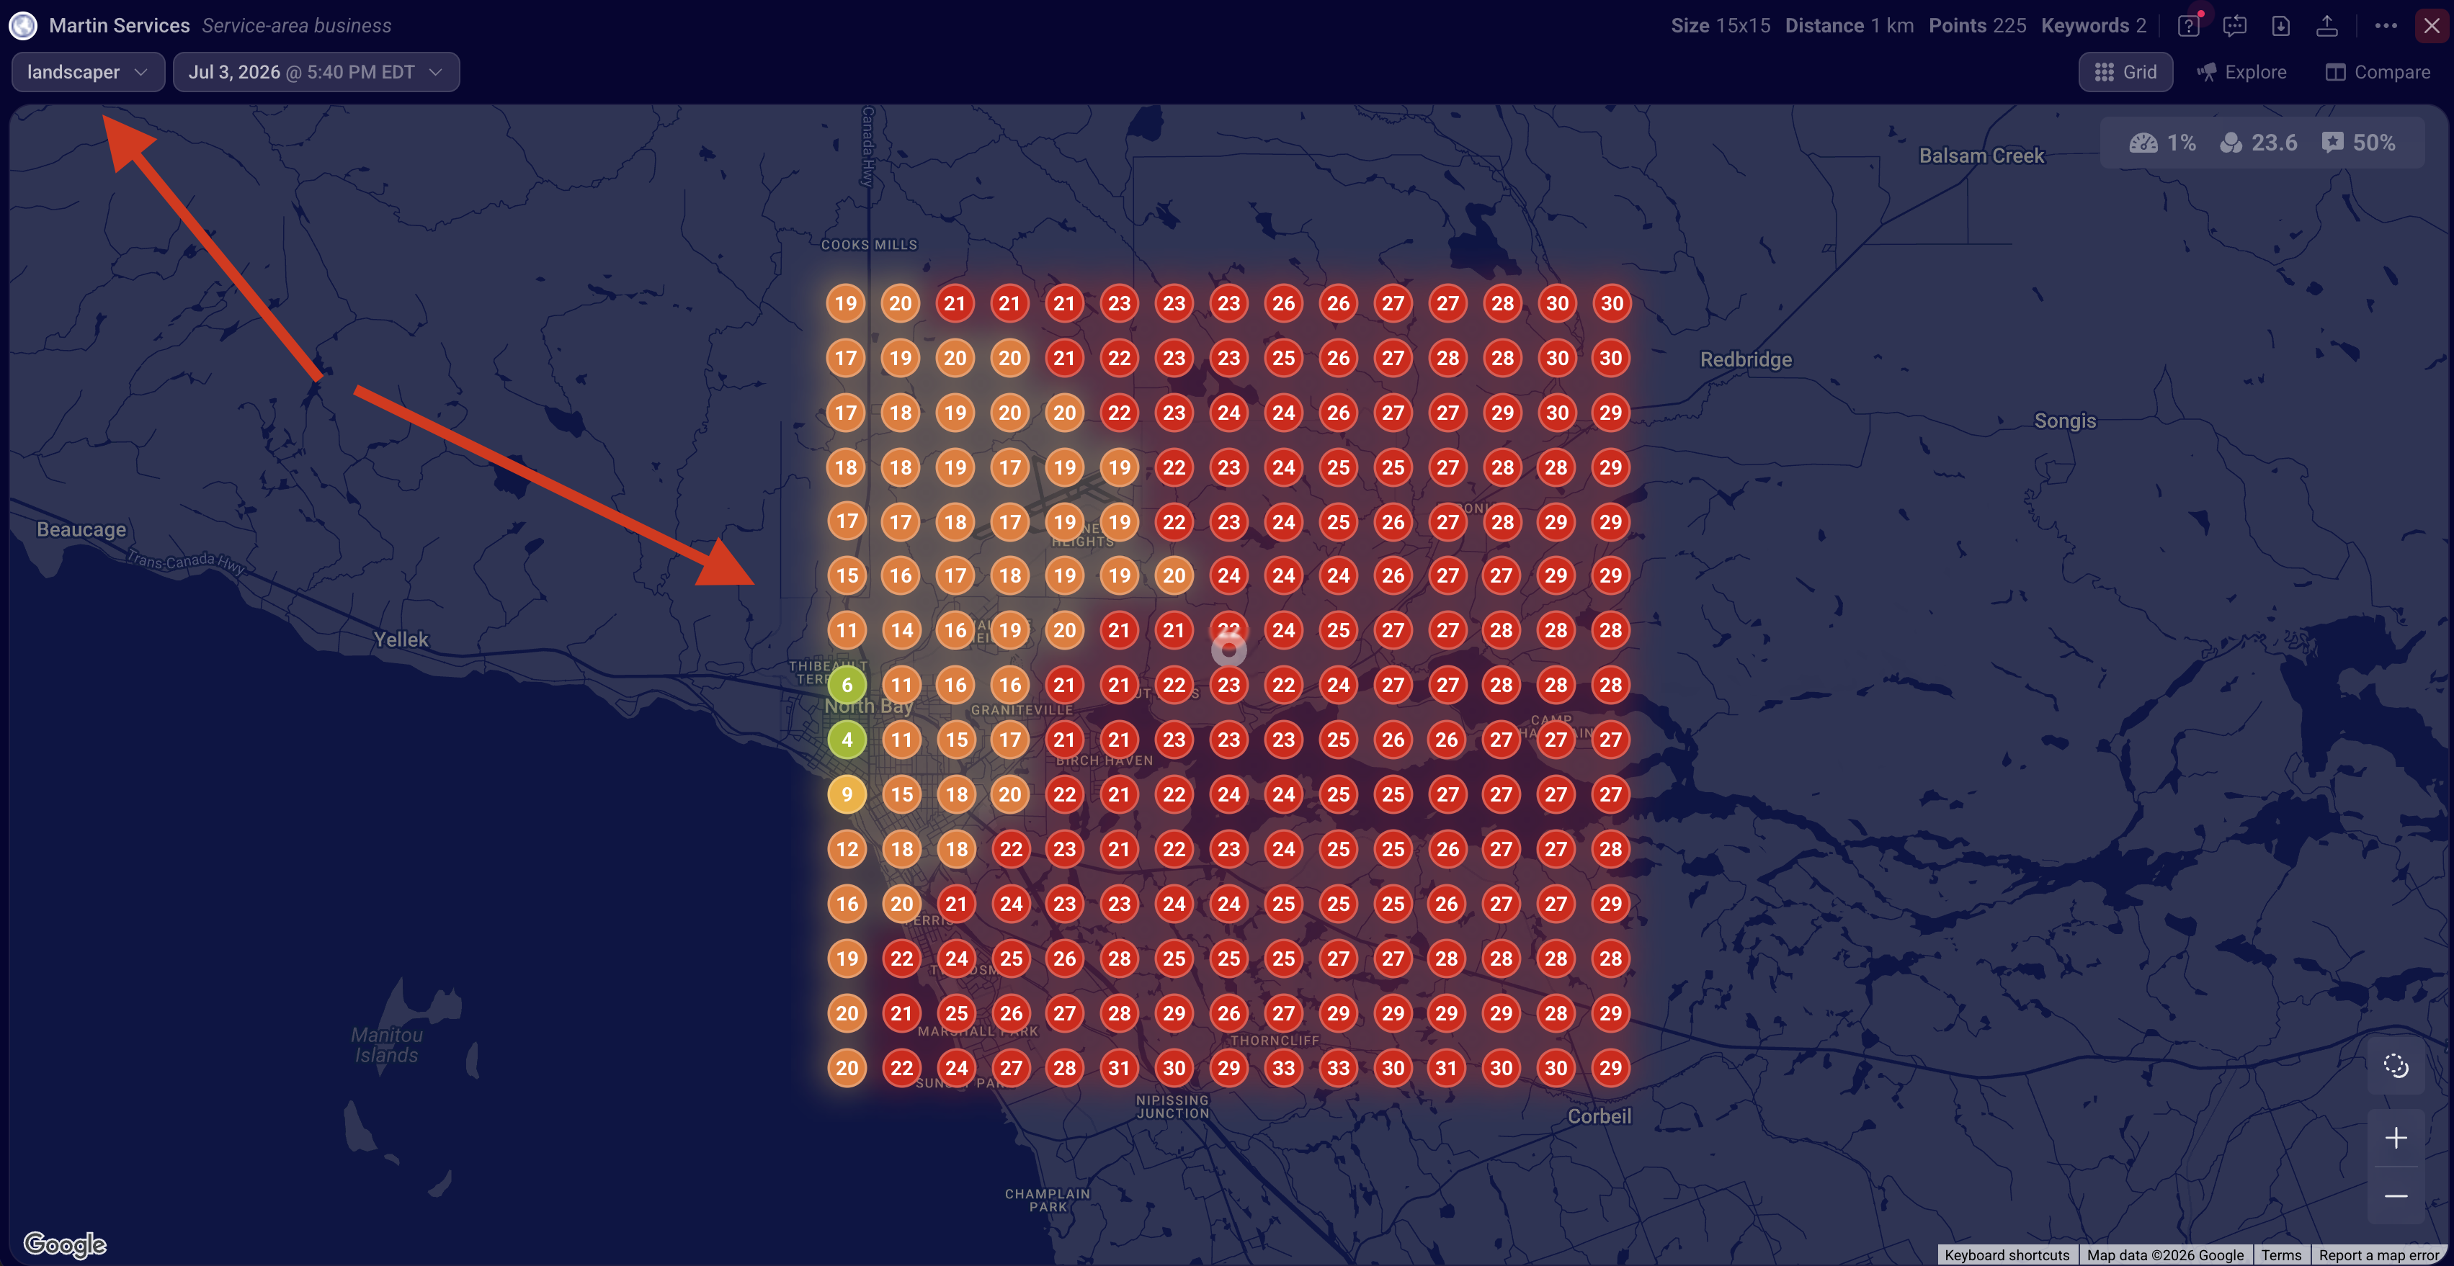
Task: Click the Size 15x15 label
Action: point(1721,26)
